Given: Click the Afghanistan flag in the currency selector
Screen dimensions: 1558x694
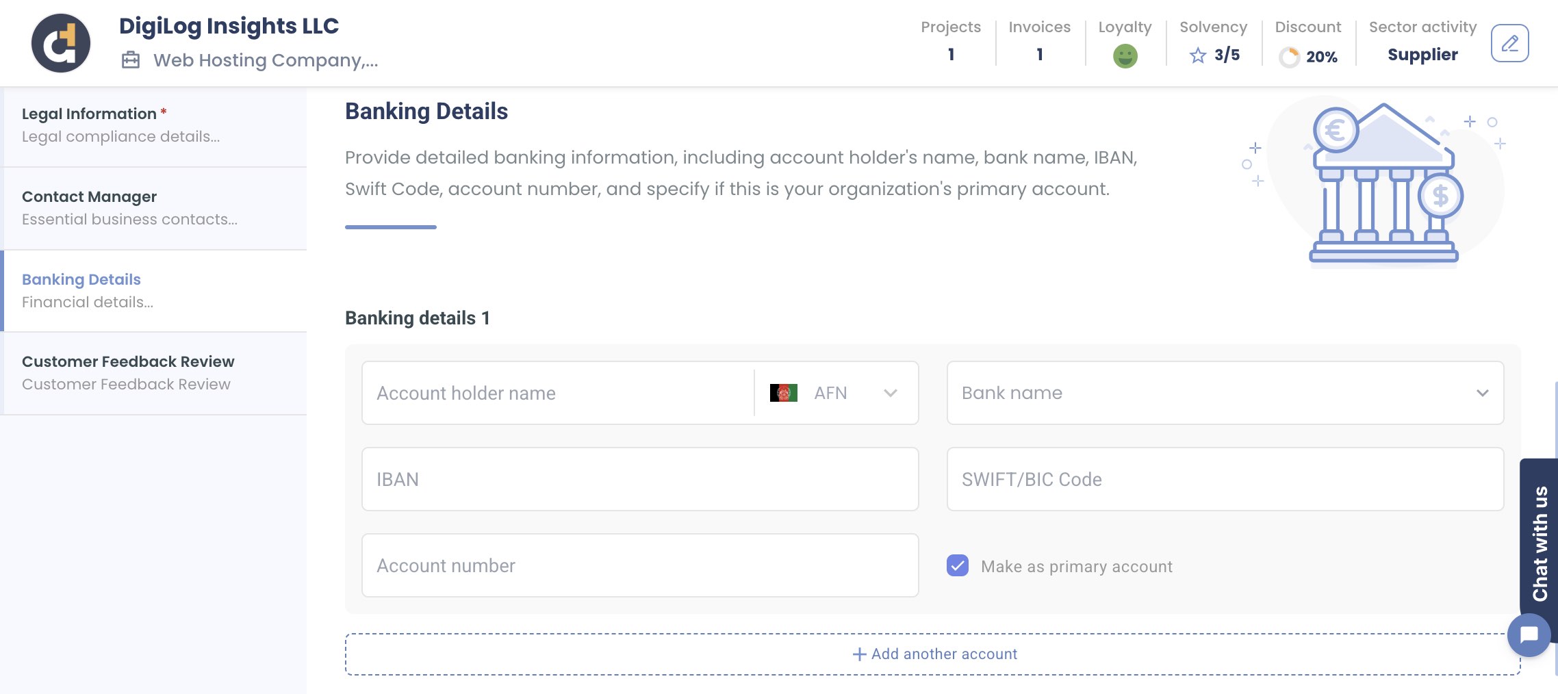Looking at the screenshot, I should (x=784, y=392).
